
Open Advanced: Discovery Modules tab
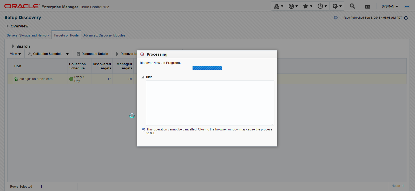coord(104,35)
